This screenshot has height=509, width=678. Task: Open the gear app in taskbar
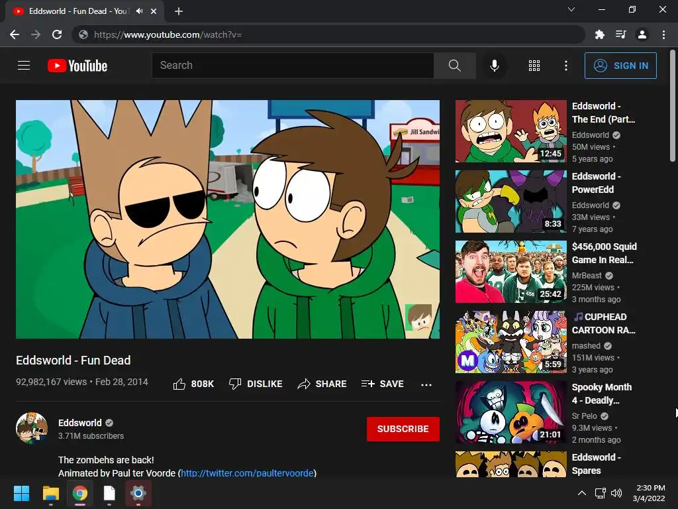coord(138,493)
